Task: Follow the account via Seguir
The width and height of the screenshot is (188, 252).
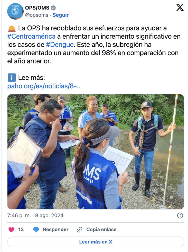Action: (61, 15)
